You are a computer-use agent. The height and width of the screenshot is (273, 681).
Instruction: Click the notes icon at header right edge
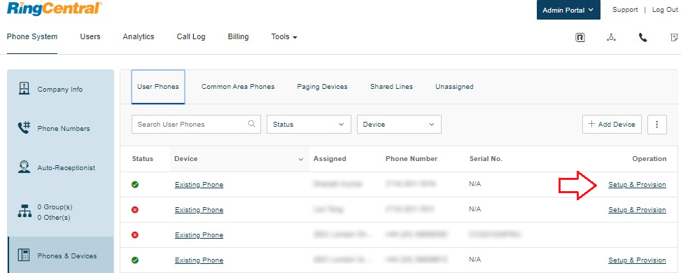click(x=675, y=38)
